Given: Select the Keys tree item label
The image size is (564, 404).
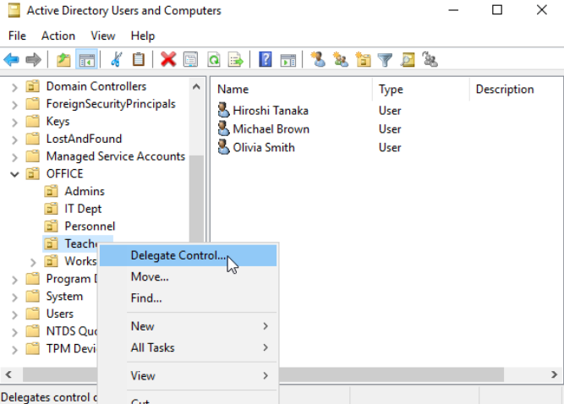Looking at the screenshot, I should pos(57,122).
